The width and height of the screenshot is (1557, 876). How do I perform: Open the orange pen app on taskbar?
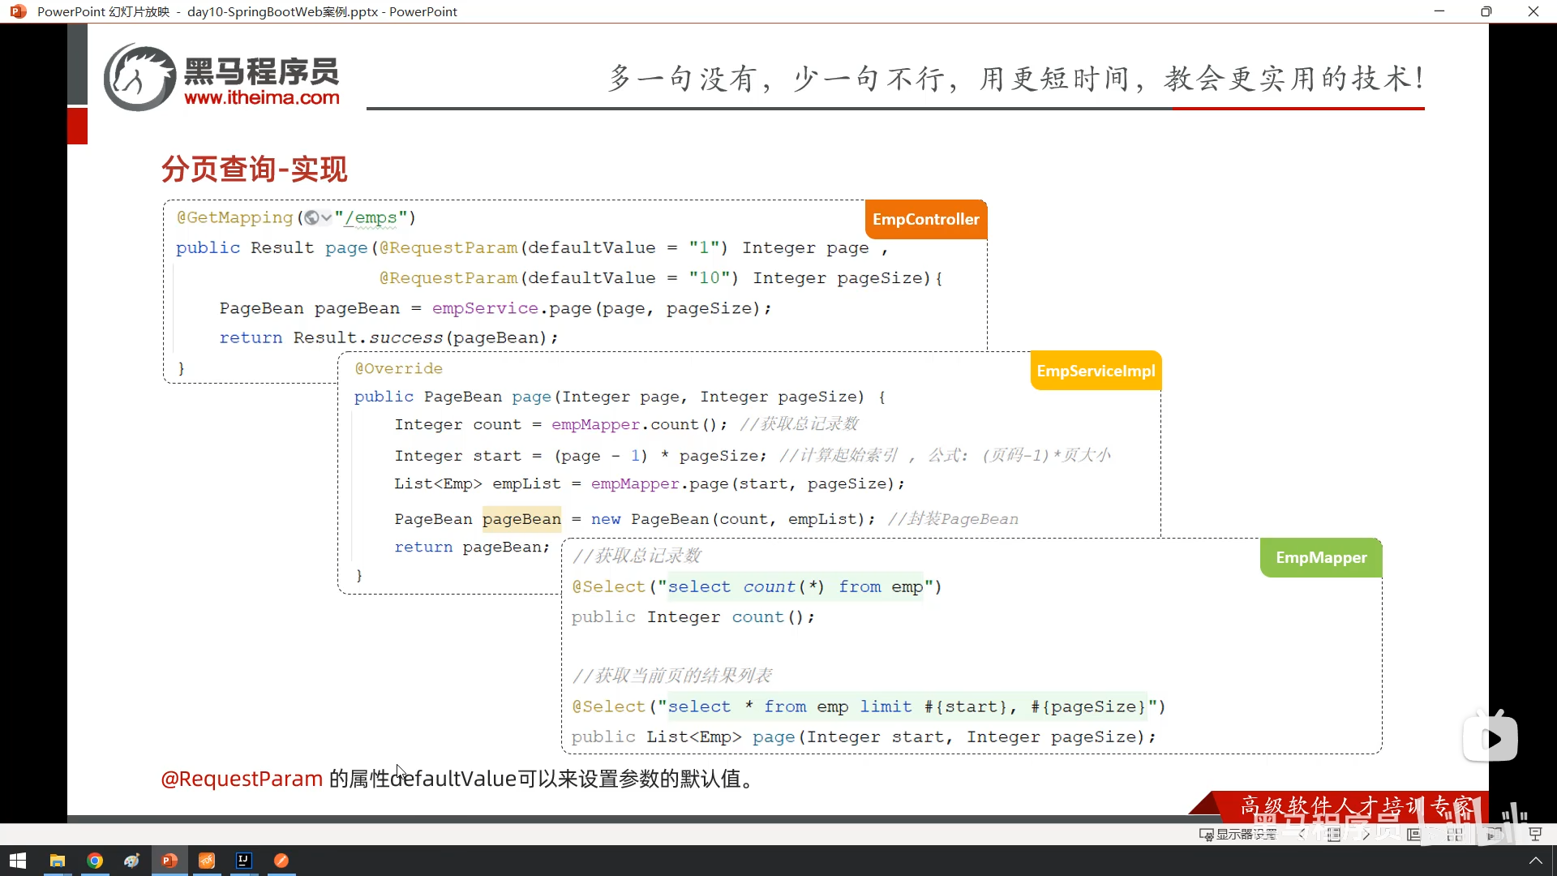point(281,861)
